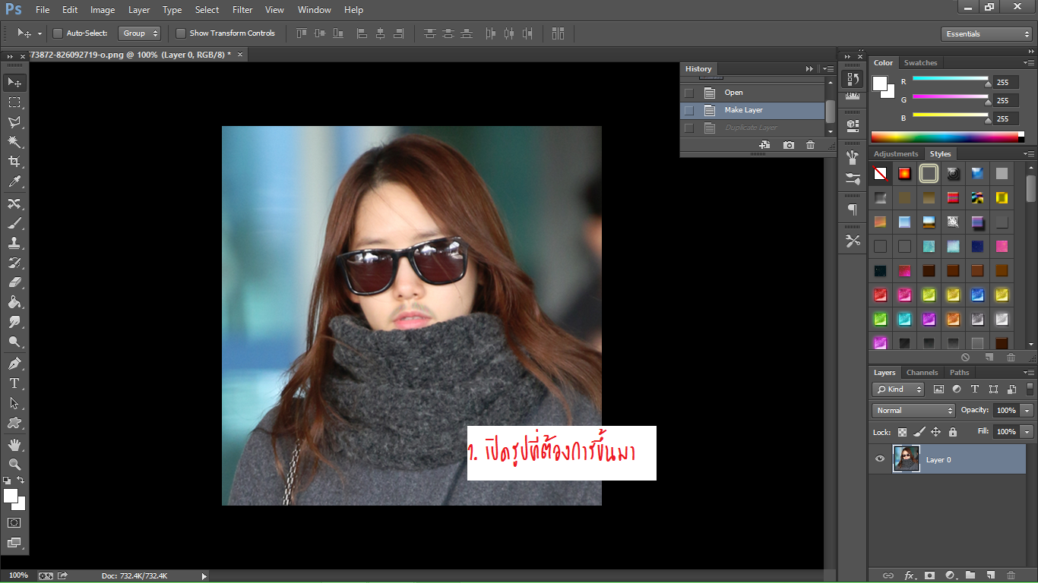This screenshot has height=583, width=1038.
Task: Select the Zoom tool
Action: pos(14,464)
